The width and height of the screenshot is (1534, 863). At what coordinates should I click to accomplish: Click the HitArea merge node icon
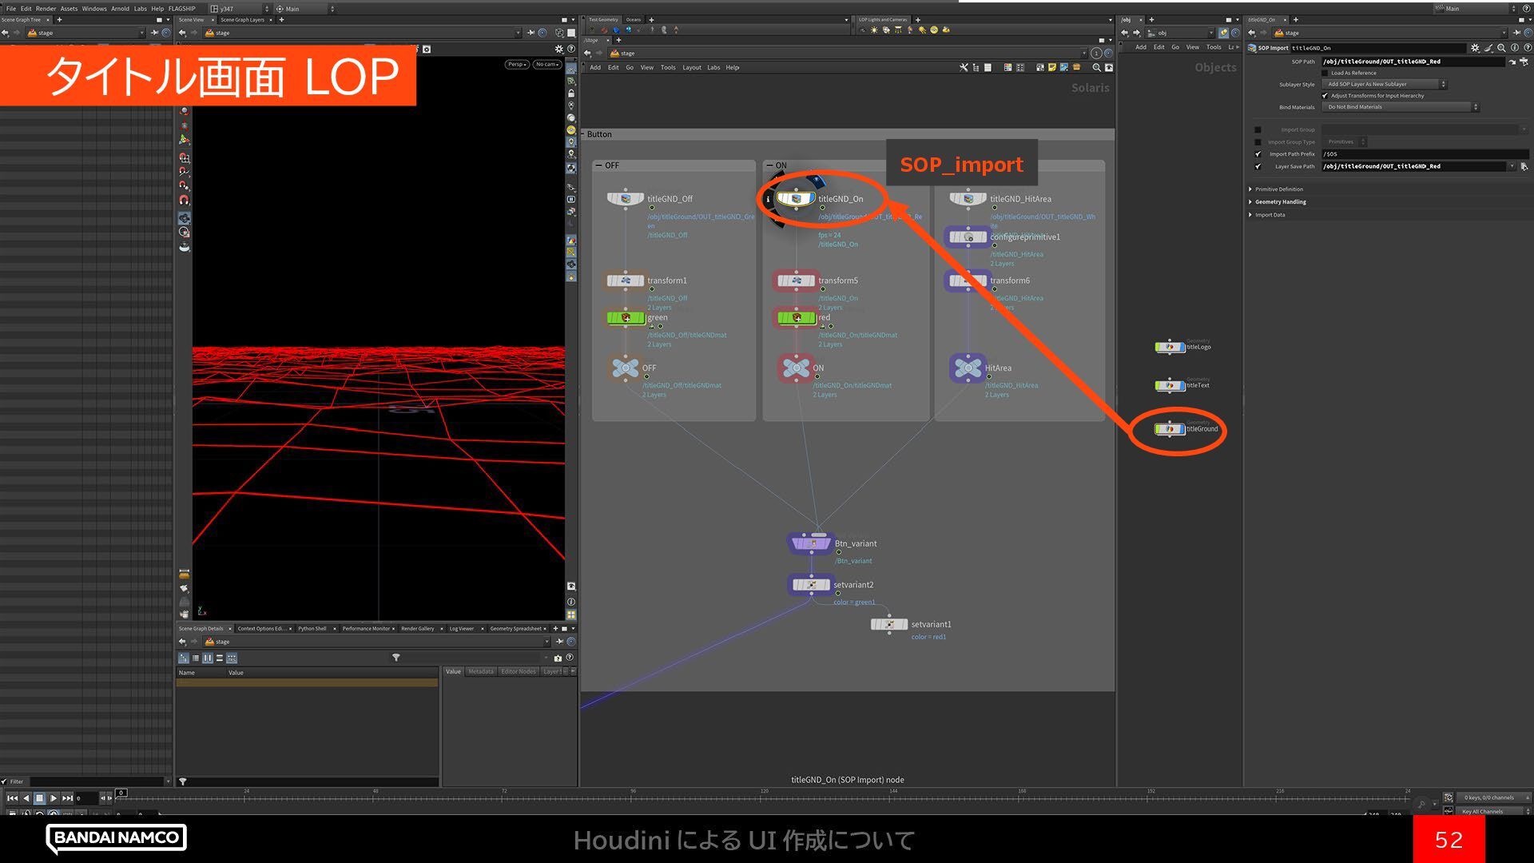968,368
